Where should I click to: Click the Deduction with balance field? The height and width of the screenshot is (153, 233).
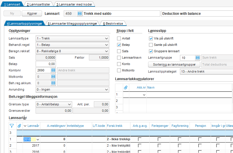pos(197,14)
